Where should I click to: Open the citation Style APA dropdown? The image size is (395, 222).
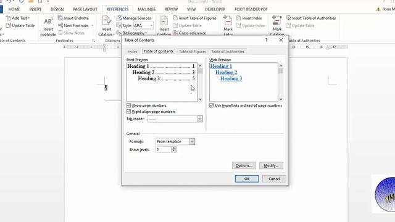151,25
